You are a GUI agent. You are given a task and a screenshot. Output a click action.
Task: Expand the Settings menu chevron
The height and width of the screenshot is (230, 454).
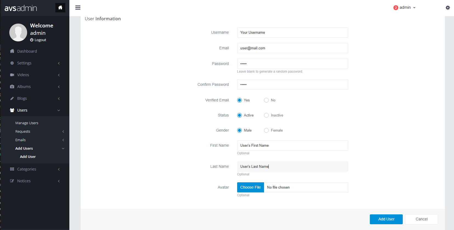click(59, 63)
